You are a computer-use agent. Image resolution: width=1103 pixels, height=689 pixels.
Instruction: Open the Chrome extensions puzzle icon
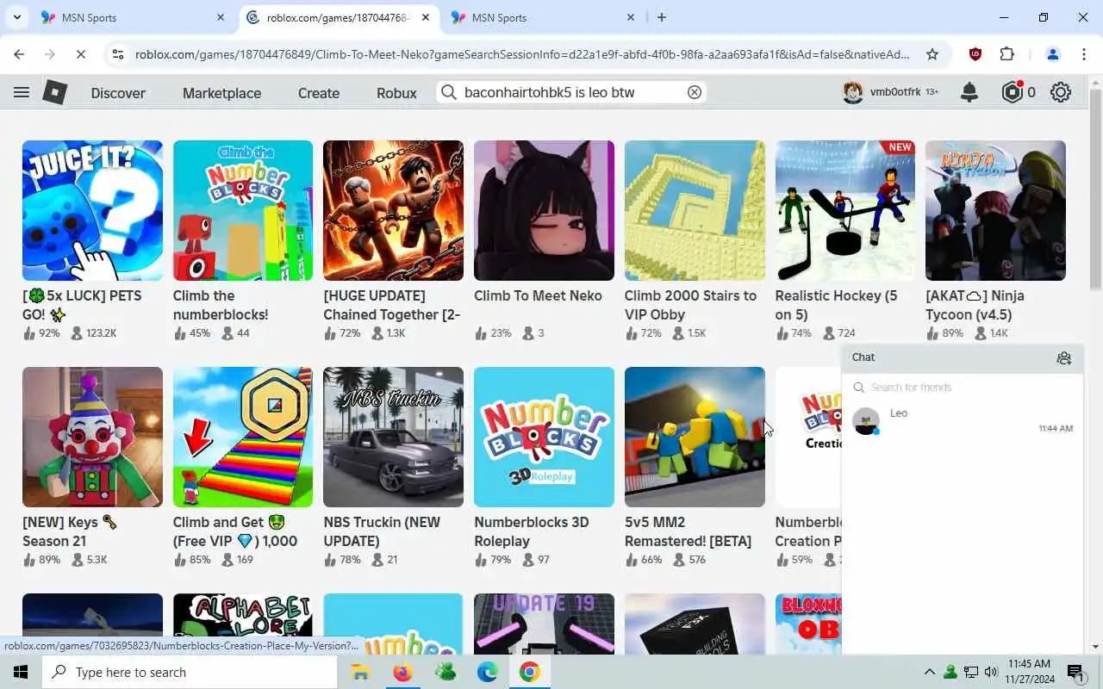(x=1006, y=54)
